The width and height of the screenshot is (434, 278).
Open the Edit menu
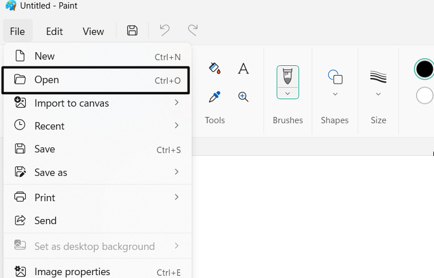coord(55,32)
